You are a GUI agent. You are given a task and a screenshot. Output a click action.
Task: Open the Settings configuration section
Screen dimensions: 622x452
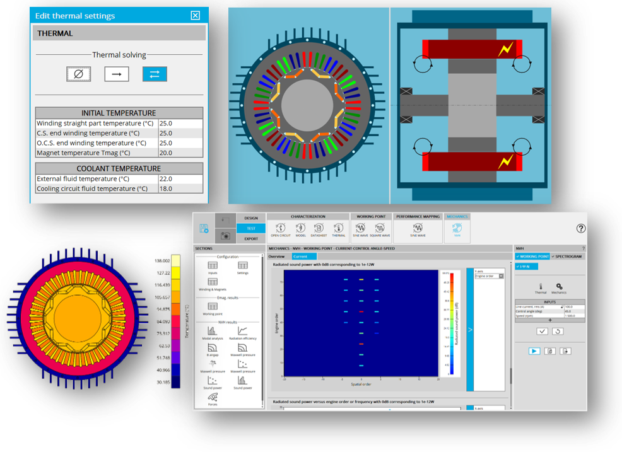243,268
